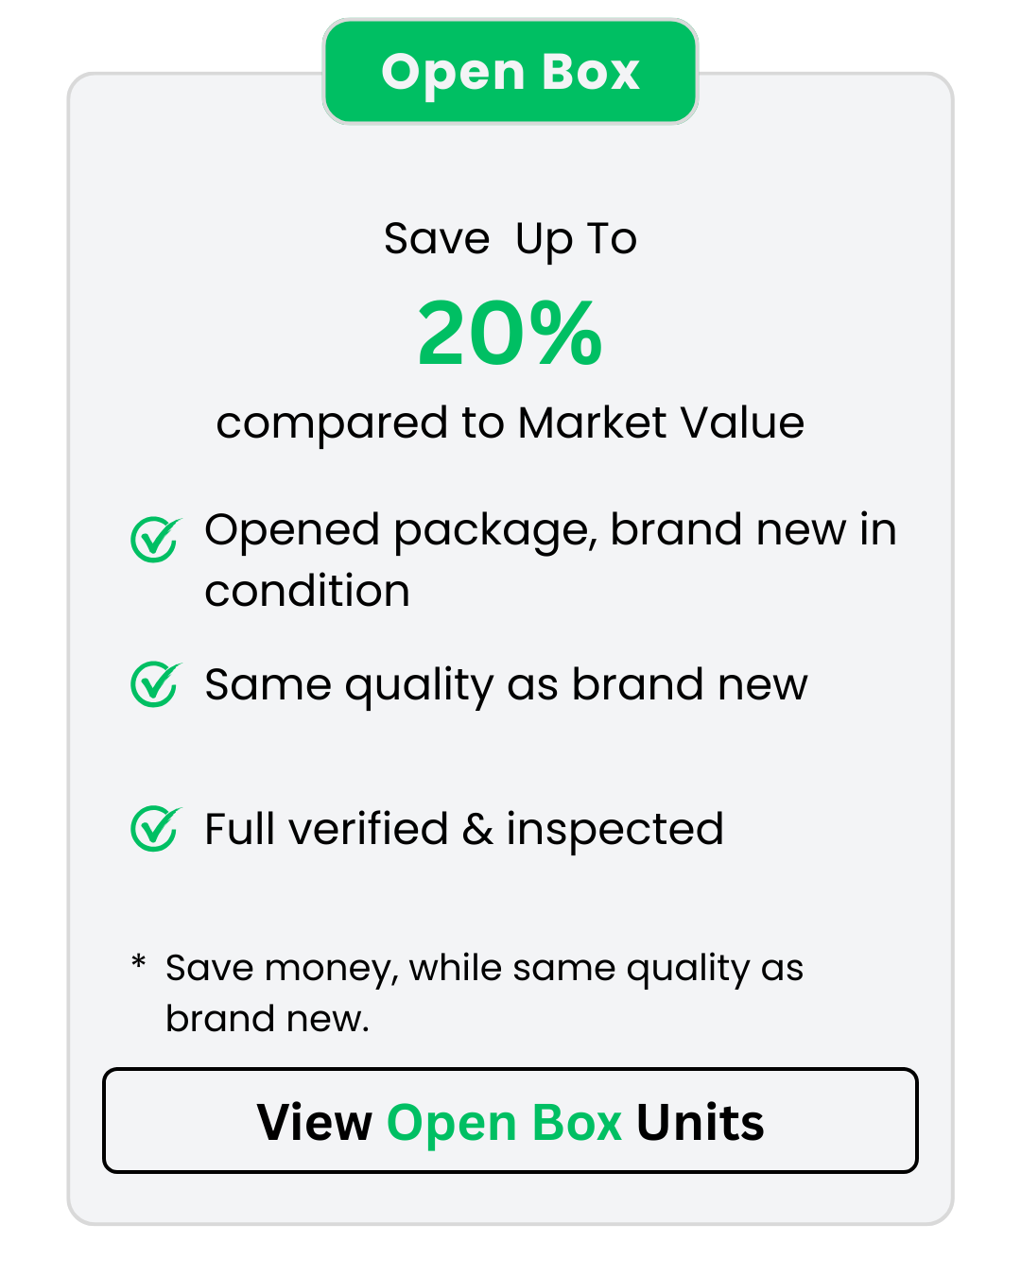Click the Same quality as brand new line
Screen dimensions: 1021x1276
pyautogui.click(x=505, y=684)
